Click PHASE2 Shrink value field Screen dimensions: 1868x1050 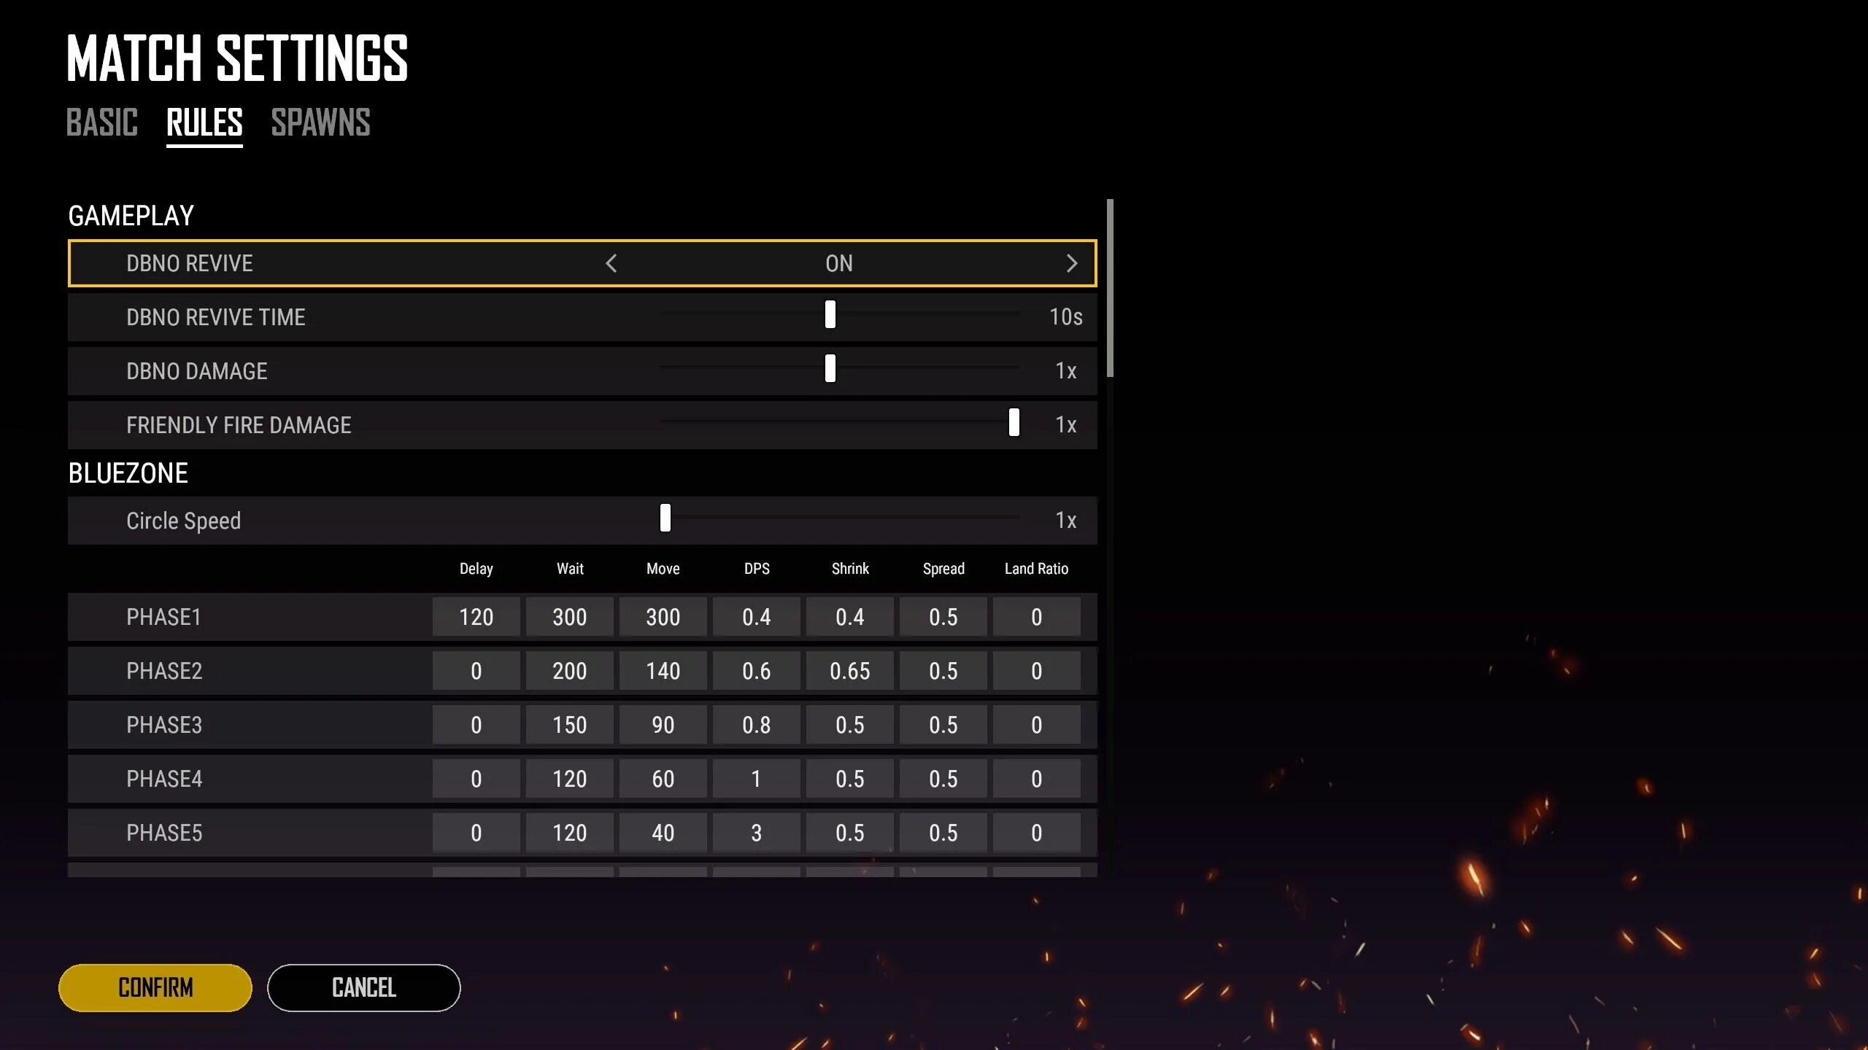[849, 672]
